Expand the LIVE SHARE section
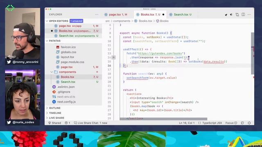The width and height of the screenshot is (262, 147). [x=47, y=118]
